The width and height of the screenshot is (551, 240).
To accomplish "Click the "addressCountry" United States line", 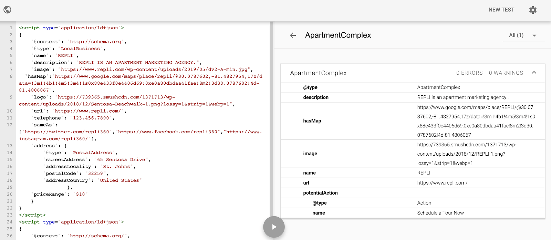I will (92, 180).
